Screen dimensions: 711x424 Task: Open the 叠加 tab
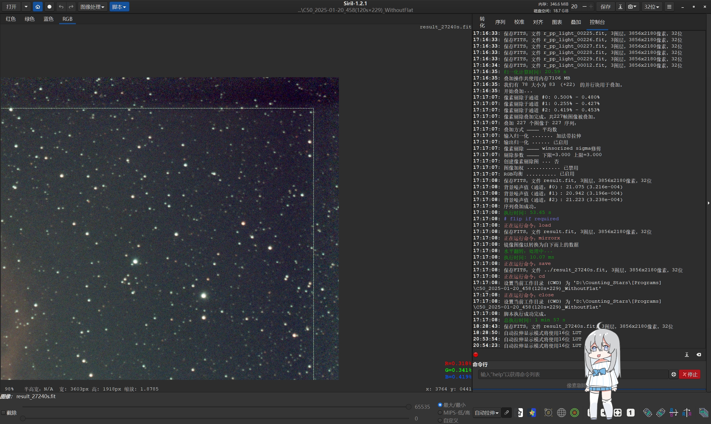[576, 22]
